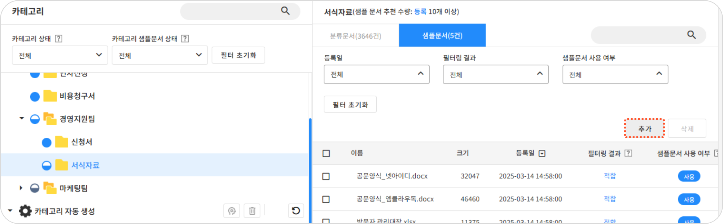Check the box for 공문양식_넷아이디.docx
Screen dimensions: 723x224
coord(326,176)
